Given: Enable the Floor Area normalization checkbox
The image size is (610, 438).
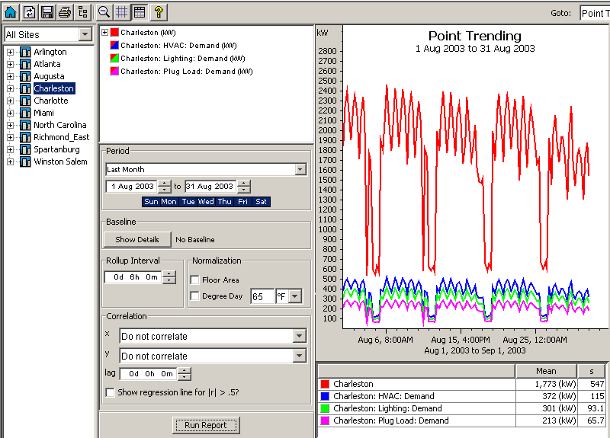Looking at the screenshot, I should pyautogui.click(x=195, y=280).
